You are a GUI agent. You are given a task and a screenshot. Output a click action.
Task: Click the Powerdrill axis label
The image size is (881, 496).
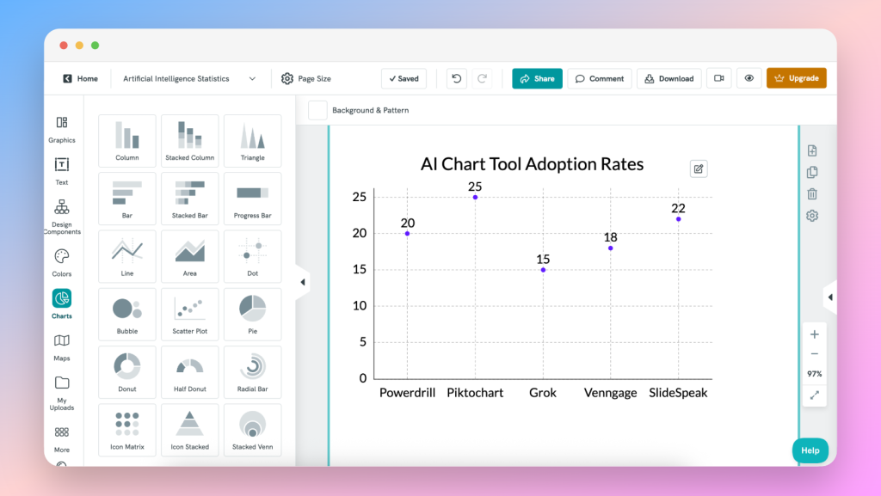pyautogui.click(x=407, y=393)
